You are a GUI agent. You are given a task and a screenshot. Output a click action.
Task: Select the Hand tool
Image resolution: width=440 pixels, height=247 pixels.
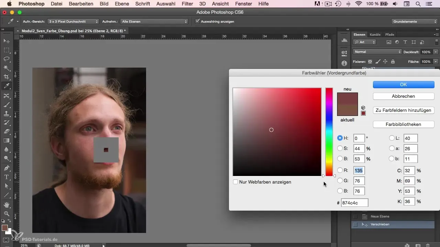point(6,205)
